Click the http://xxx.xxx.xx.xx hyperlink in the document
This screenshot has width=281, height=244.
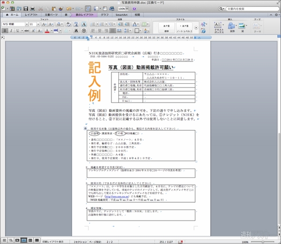point(117,196)
